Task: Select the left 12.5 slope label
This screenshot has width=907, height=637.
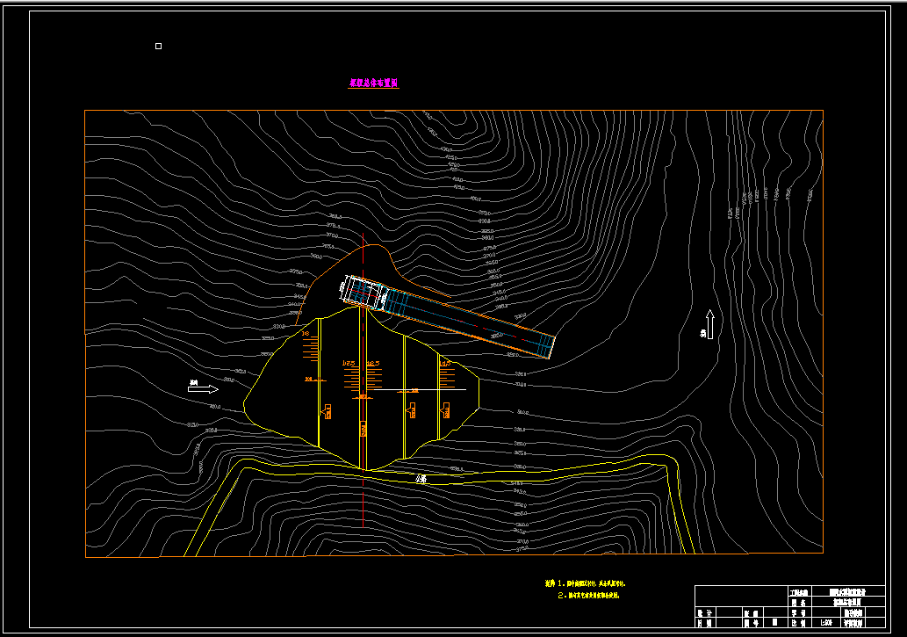Action: click(x=349, y=364)
